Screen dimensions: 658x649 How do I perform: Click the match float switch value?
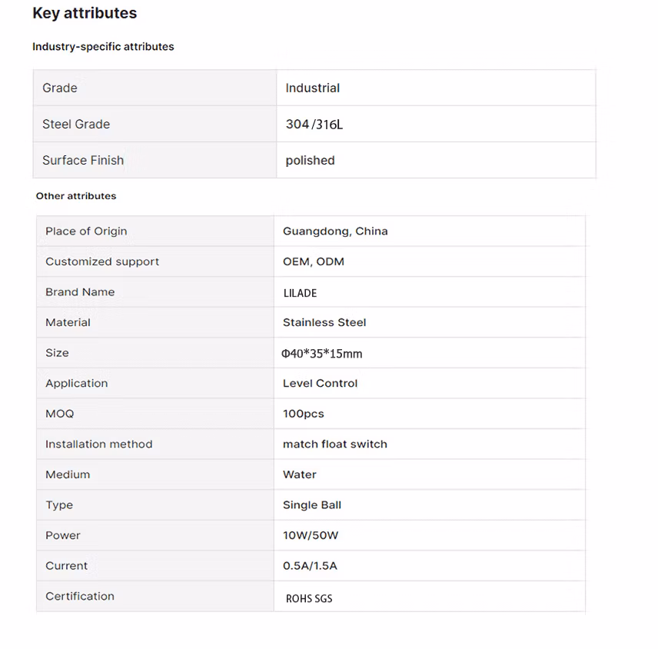[335, 444]
